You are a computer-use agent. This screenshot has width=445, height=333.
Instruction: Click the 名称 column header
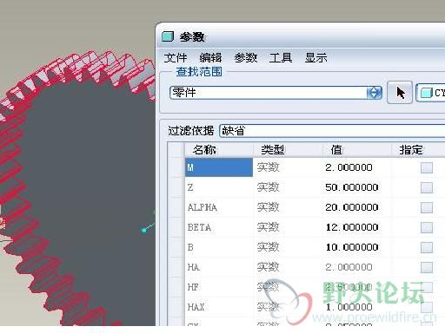pos(204,150)
